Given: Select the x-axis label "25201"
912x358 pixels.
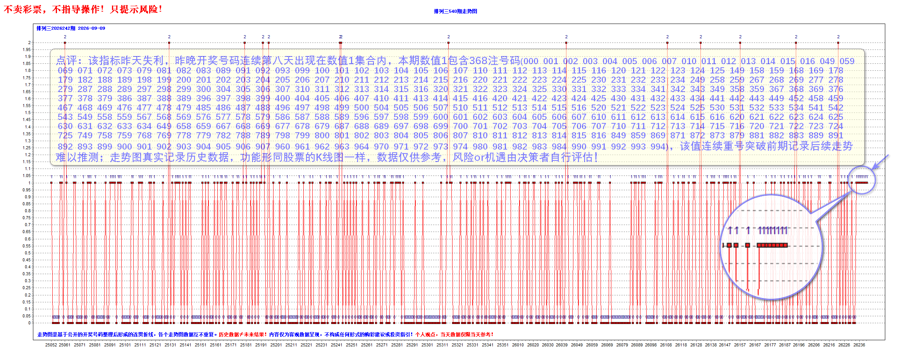Looking at the screenshot, I should coord(276,345).
